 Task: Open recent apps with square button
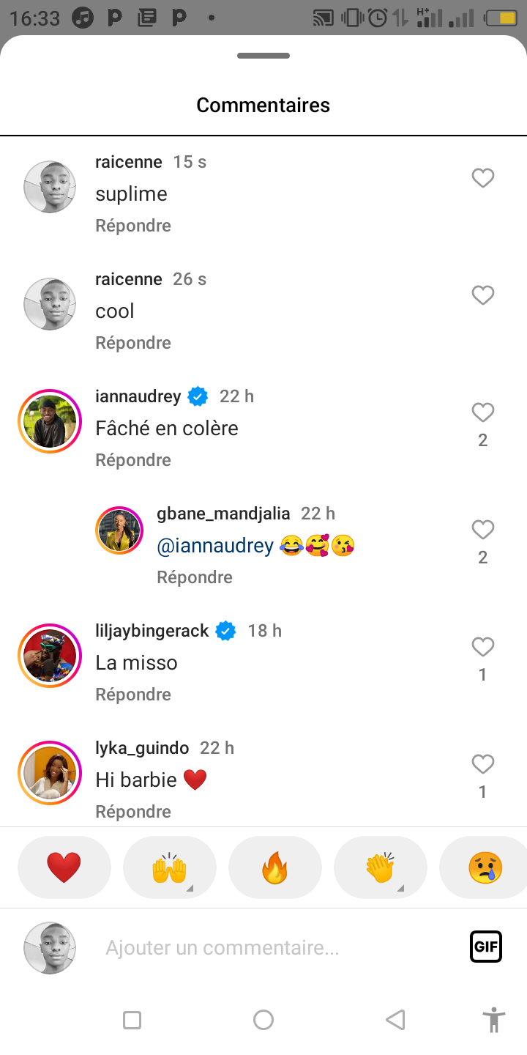click(132, 1020)
